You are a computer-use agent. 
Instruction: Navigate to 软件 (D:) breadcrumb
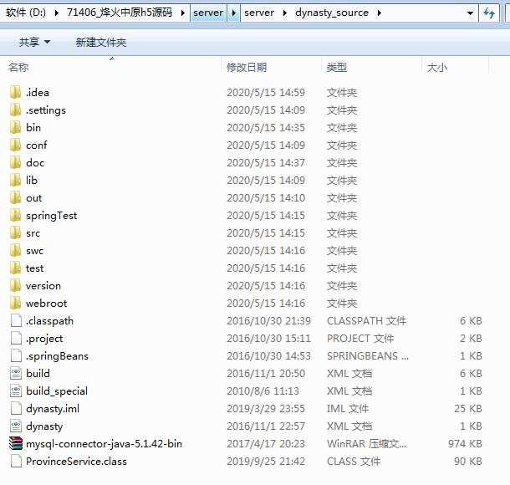tap(26, 13)
